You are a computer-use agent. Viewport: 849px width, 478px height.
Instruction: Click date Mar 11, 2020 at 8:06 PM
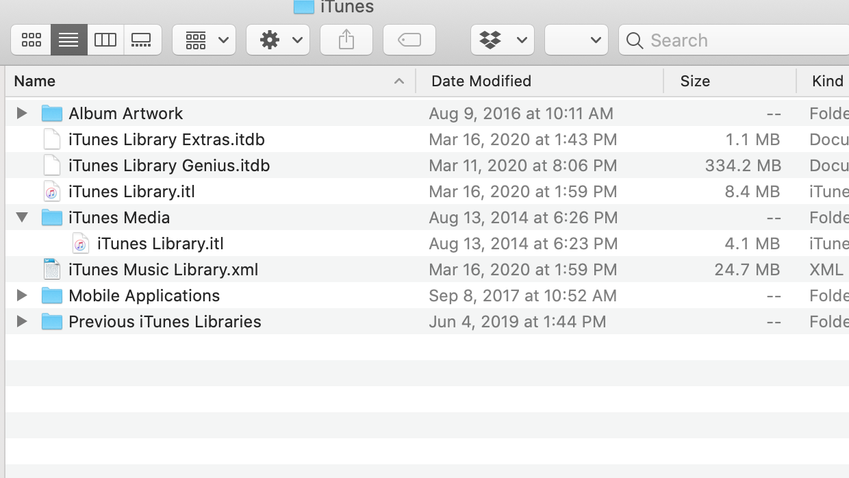click(x=523, y=165)
